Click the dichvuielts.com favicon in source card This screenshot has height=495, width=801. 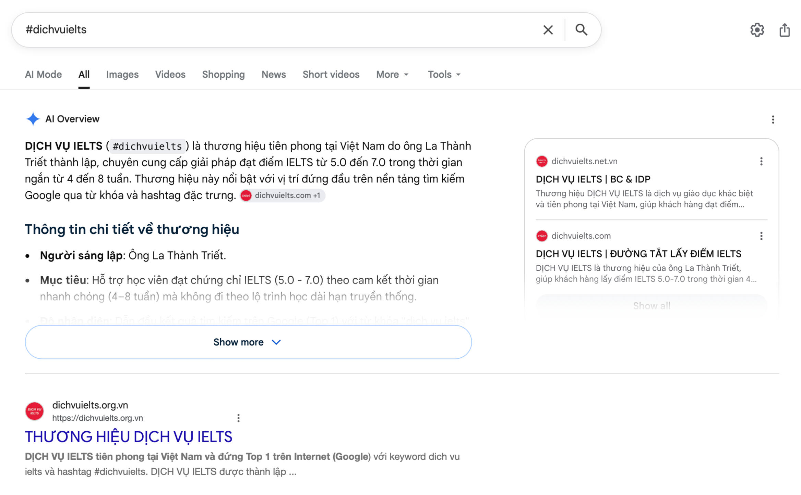[542, 236]
